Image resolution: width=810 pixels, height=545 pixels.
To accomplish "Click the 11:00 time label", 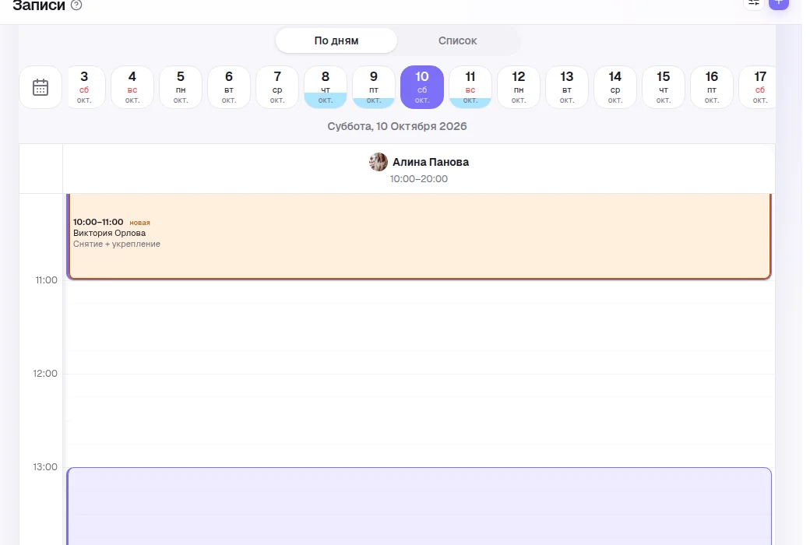I will point(47,280).
